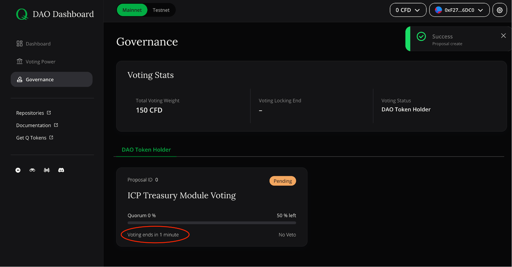Click the bridge icon in the sidebar
Screen dimensions: 512x267
pyautogui.click(x=47, y=170)
